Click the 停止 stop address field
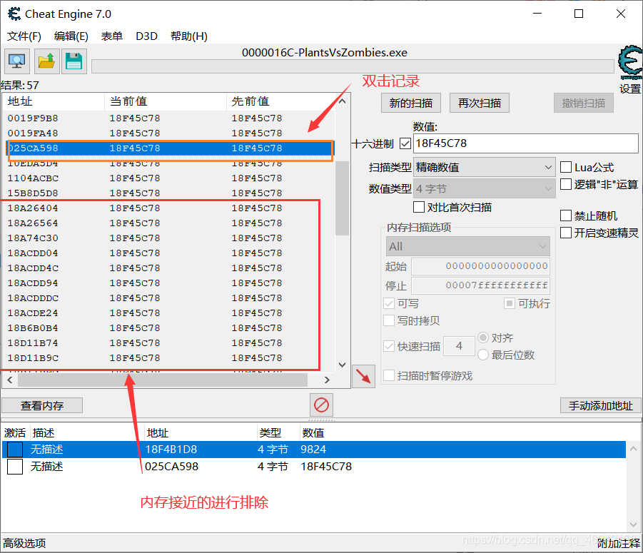This screenshot has width=643, height=553. point(480,285)
